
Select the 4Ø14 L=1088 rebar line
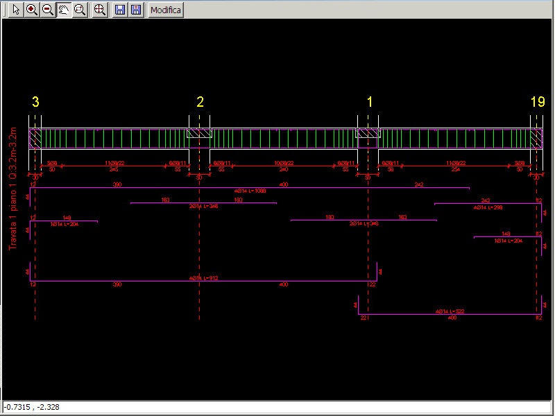click(x=250, y=187)
